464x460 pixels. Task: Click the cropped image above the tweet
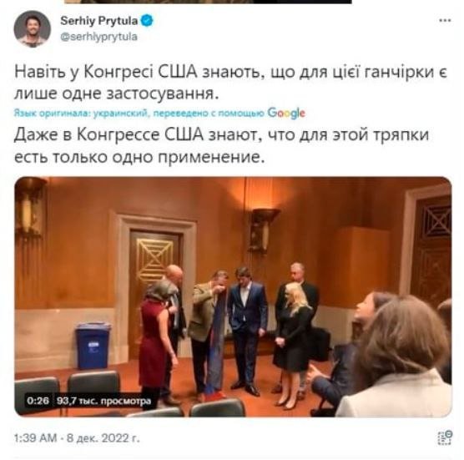(208, 2)
